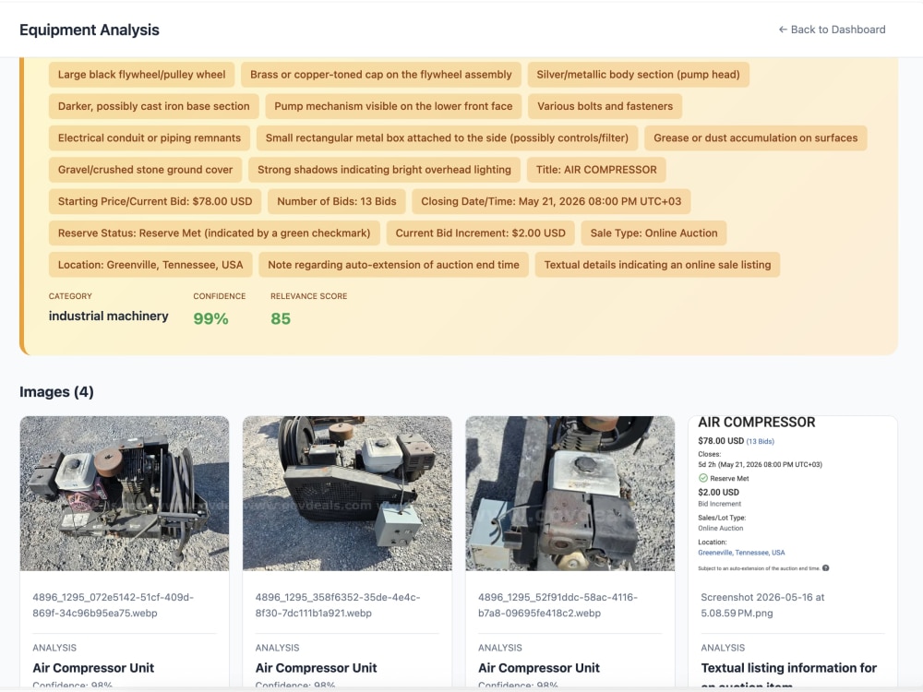This screenshot has height=692, width=923.
Task: Click filename ending 8f30-7dc111b1a921.webp
Action: (337, 605)
